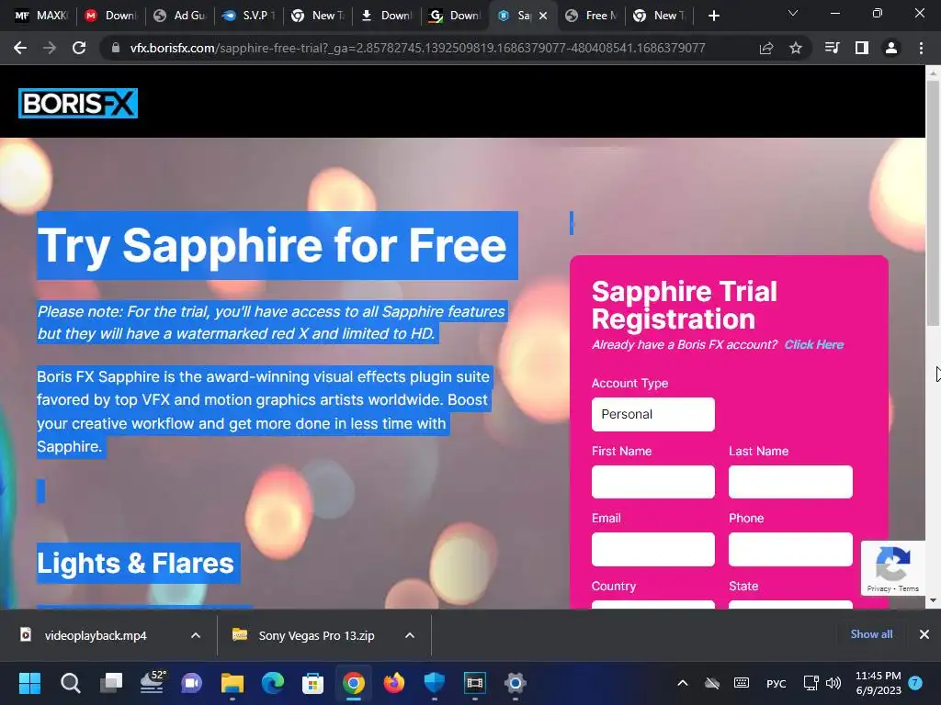Image resolution: width=941 pixels, height=705 pixels.
Task: Open Settings gear in taskbar
Action: click(515, 683)
